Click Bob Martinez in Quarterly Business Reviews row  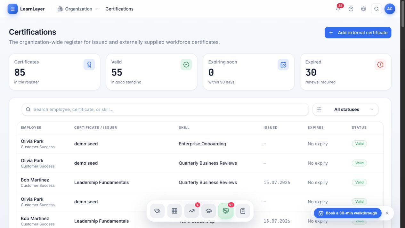pyautogui.click(x=35, y=180)
